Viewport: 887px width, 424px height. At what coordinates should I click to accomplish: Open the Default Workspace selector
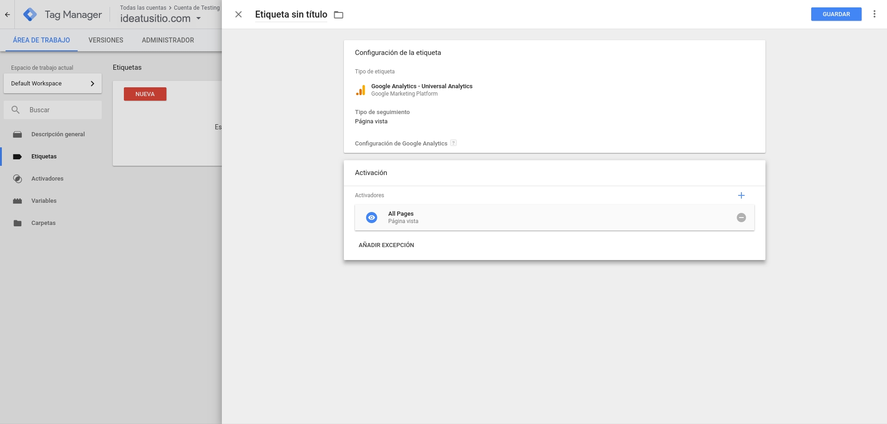(x=53, y=84)
